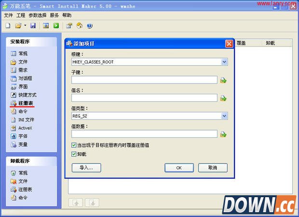
Task: Open the 参数选择 menu
Action: click(x=38, y=15)
